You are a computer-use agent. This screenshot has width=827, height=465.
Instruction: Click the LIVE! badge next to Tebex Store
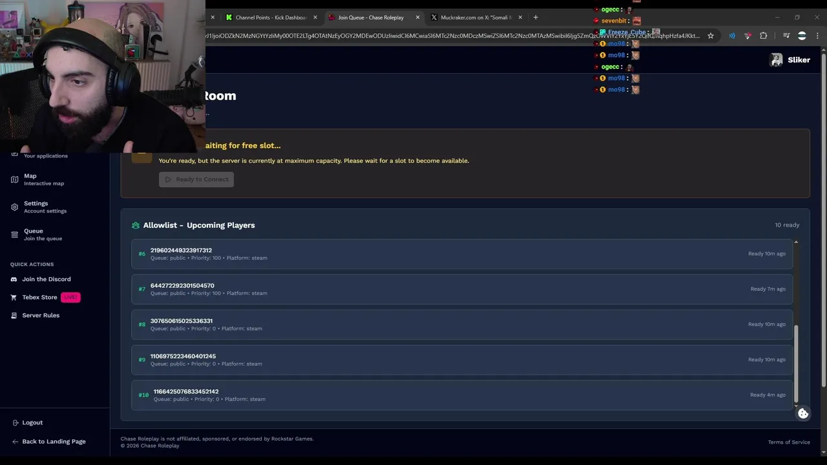[x=70, y=297]
